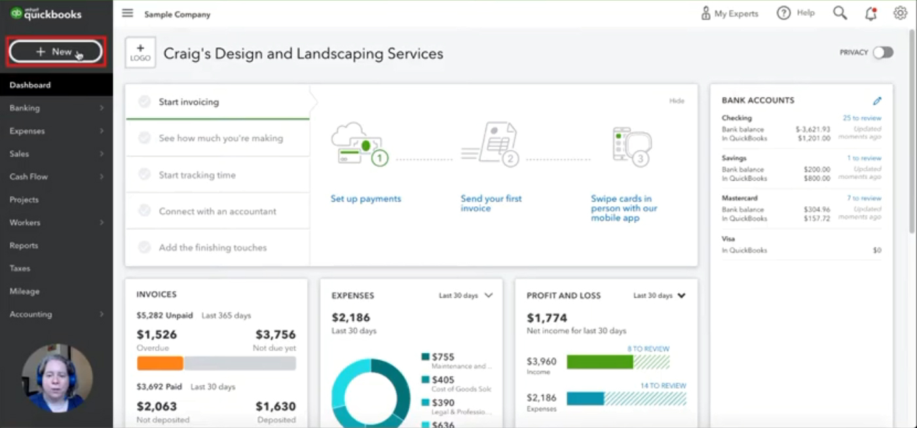
Task: Expand the Expenses submenu arrow in sidebar
Action: pyautogui.click(x=102, y=131)
